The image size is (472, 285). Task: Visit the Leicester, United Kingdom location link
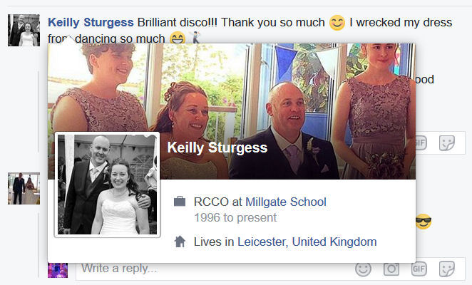click(307, 242)
